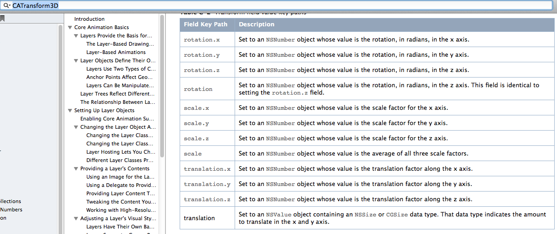This screenshot has height=234, width=557.
Task: Click the CATransform3D search field
Action: (277, 5)
